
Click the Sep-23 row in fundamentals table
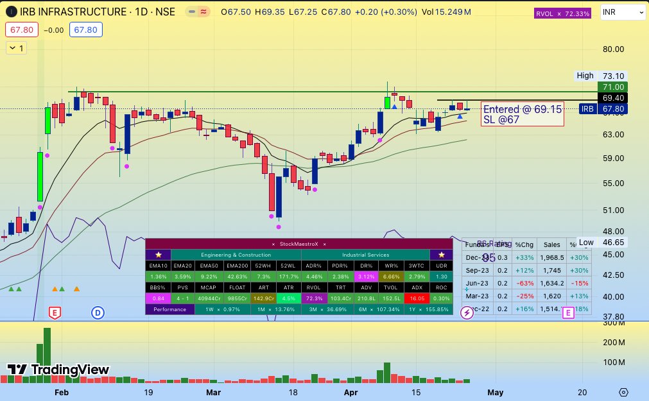[x=526, y=270]
